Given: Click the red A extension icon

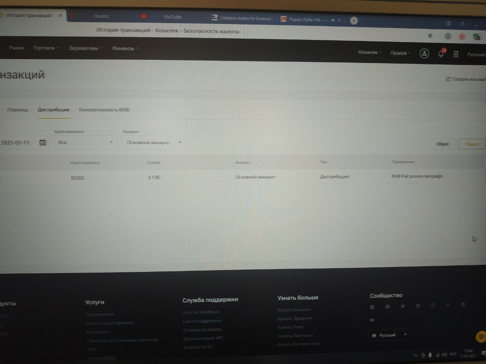Looking at the screenshot, I should [462, 37].
